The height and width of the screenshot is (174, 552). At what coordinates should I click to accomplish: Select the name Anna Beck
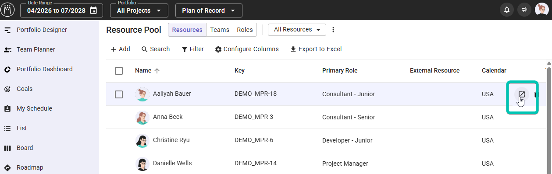[x=167, y=117]
